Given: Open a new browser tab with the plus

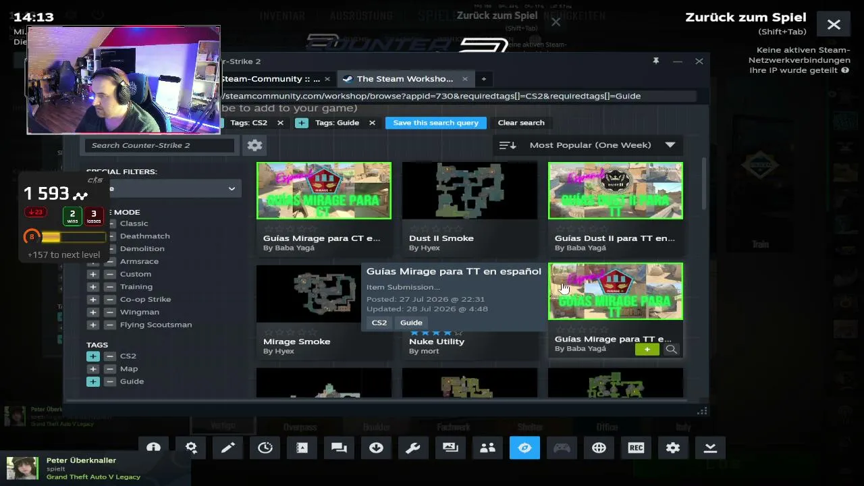Looking at the screenshot, I should [483, 79].
